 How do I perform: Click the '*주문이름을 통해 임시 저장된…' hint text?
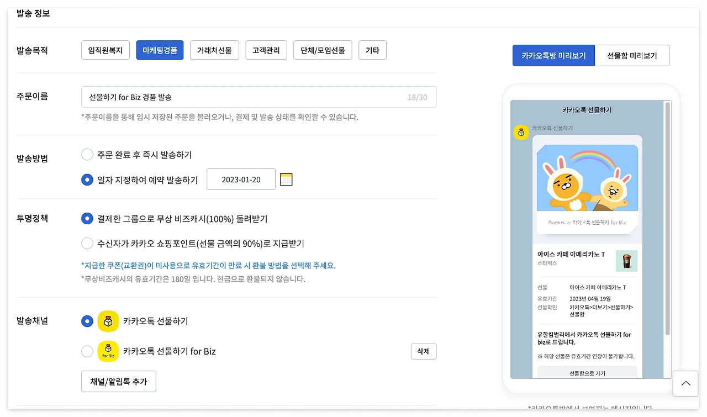tap(220, 117)
